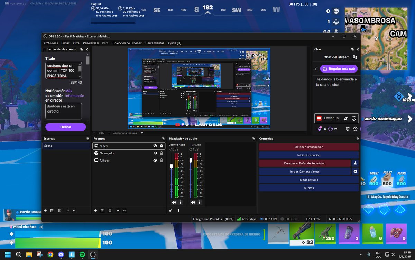This screenshot has width=415, height=260.
Task: Open chat shield moderation icon
Action: pos(348,129)
